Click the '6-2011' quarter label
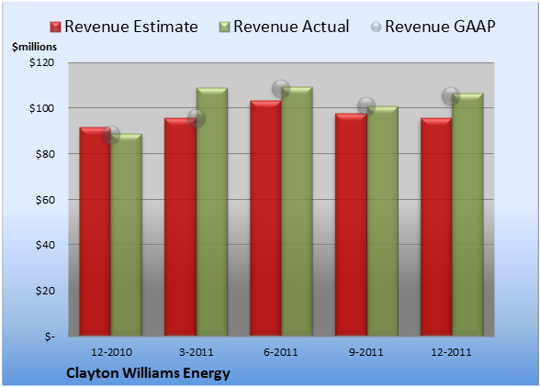540x387 pixels. (281, 352)
